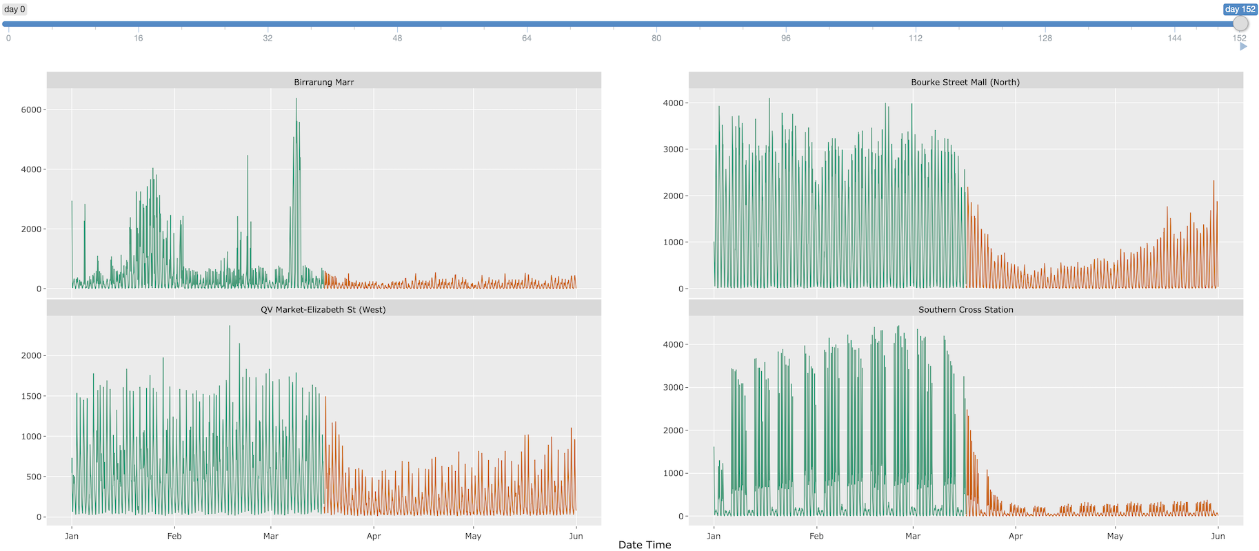Click the 'Date Time' x-axis title
Image resolution: width=1259 pixels, height=551 pixels.
[x=644, y=545]
